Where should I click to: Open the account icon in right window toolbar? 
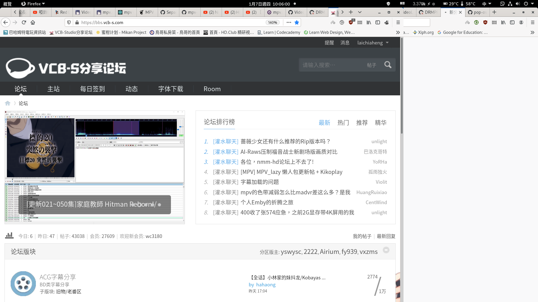point(521,22)
